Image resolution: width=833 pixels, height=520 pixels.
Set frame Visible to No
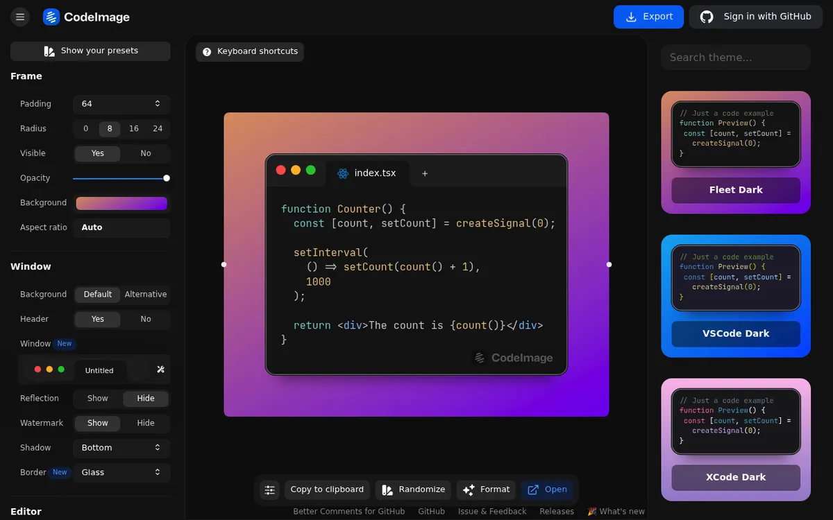pyautogui.click(x=146, y=153)
